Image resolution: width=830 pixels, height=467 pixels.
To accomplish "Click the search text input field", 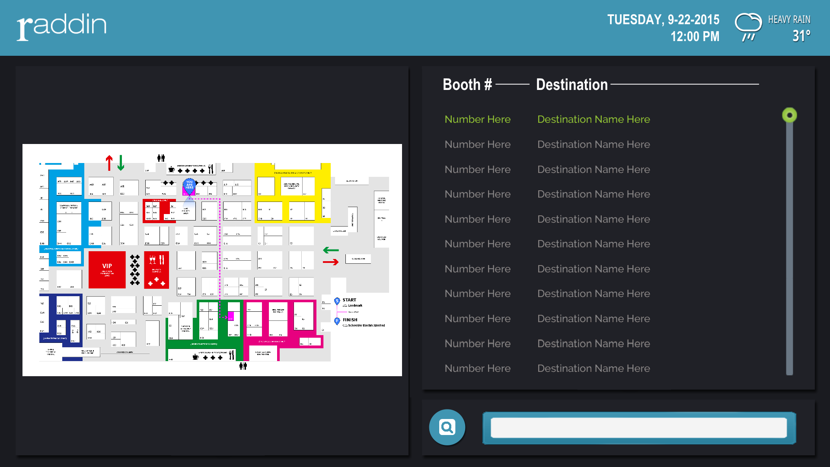I will (638, 428).
